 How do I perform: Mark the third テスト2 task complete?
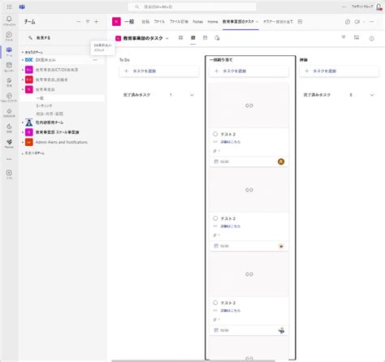pyautogui.click(x=215, y=303)
